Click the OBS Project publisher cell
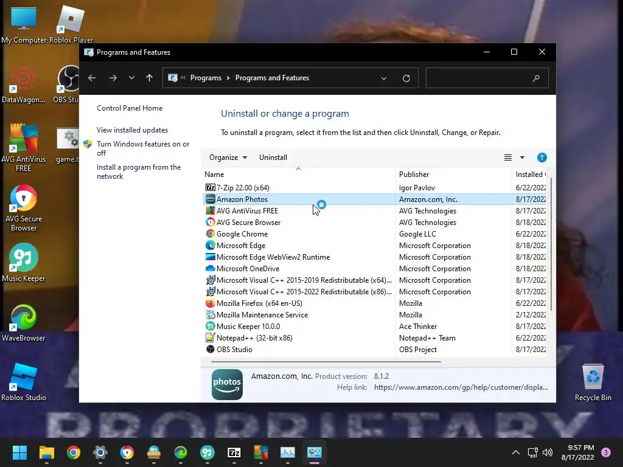This screenshot has height=467, width=623. pyautogui.click(x=417, y=349)
